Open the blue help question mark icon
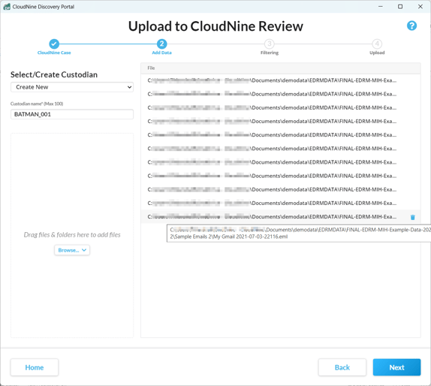Viewport: 431px width, 386px height. pyautogui.click(x=411, y=26)
